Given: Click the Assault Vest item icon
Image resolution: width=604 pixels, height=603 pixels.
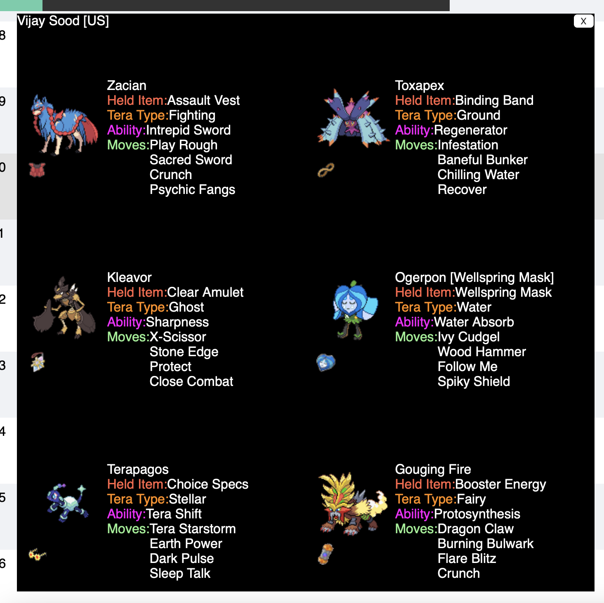Looking at the screenshot, I should tap(37, 170).
